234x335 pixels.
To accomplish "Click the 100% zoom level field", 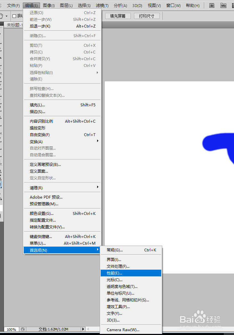I will (11, 329).
